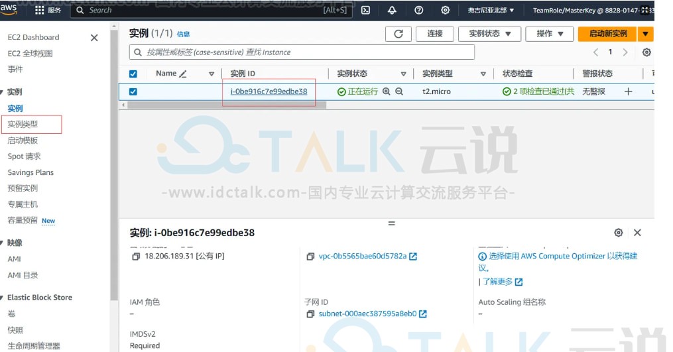Open 专属主机 in sidebar

23,204
